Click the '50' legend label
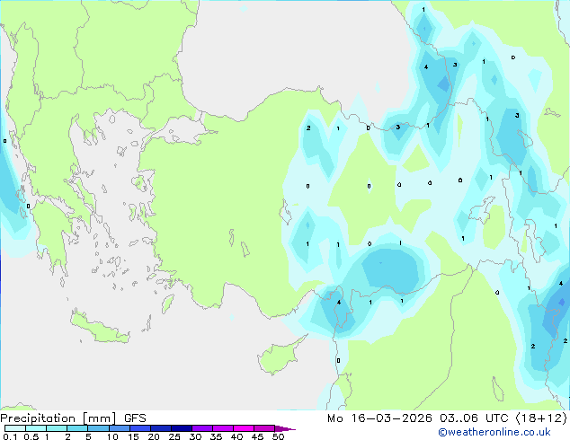Viewport: 570px width, 440px height. click(x=278, y=436)
